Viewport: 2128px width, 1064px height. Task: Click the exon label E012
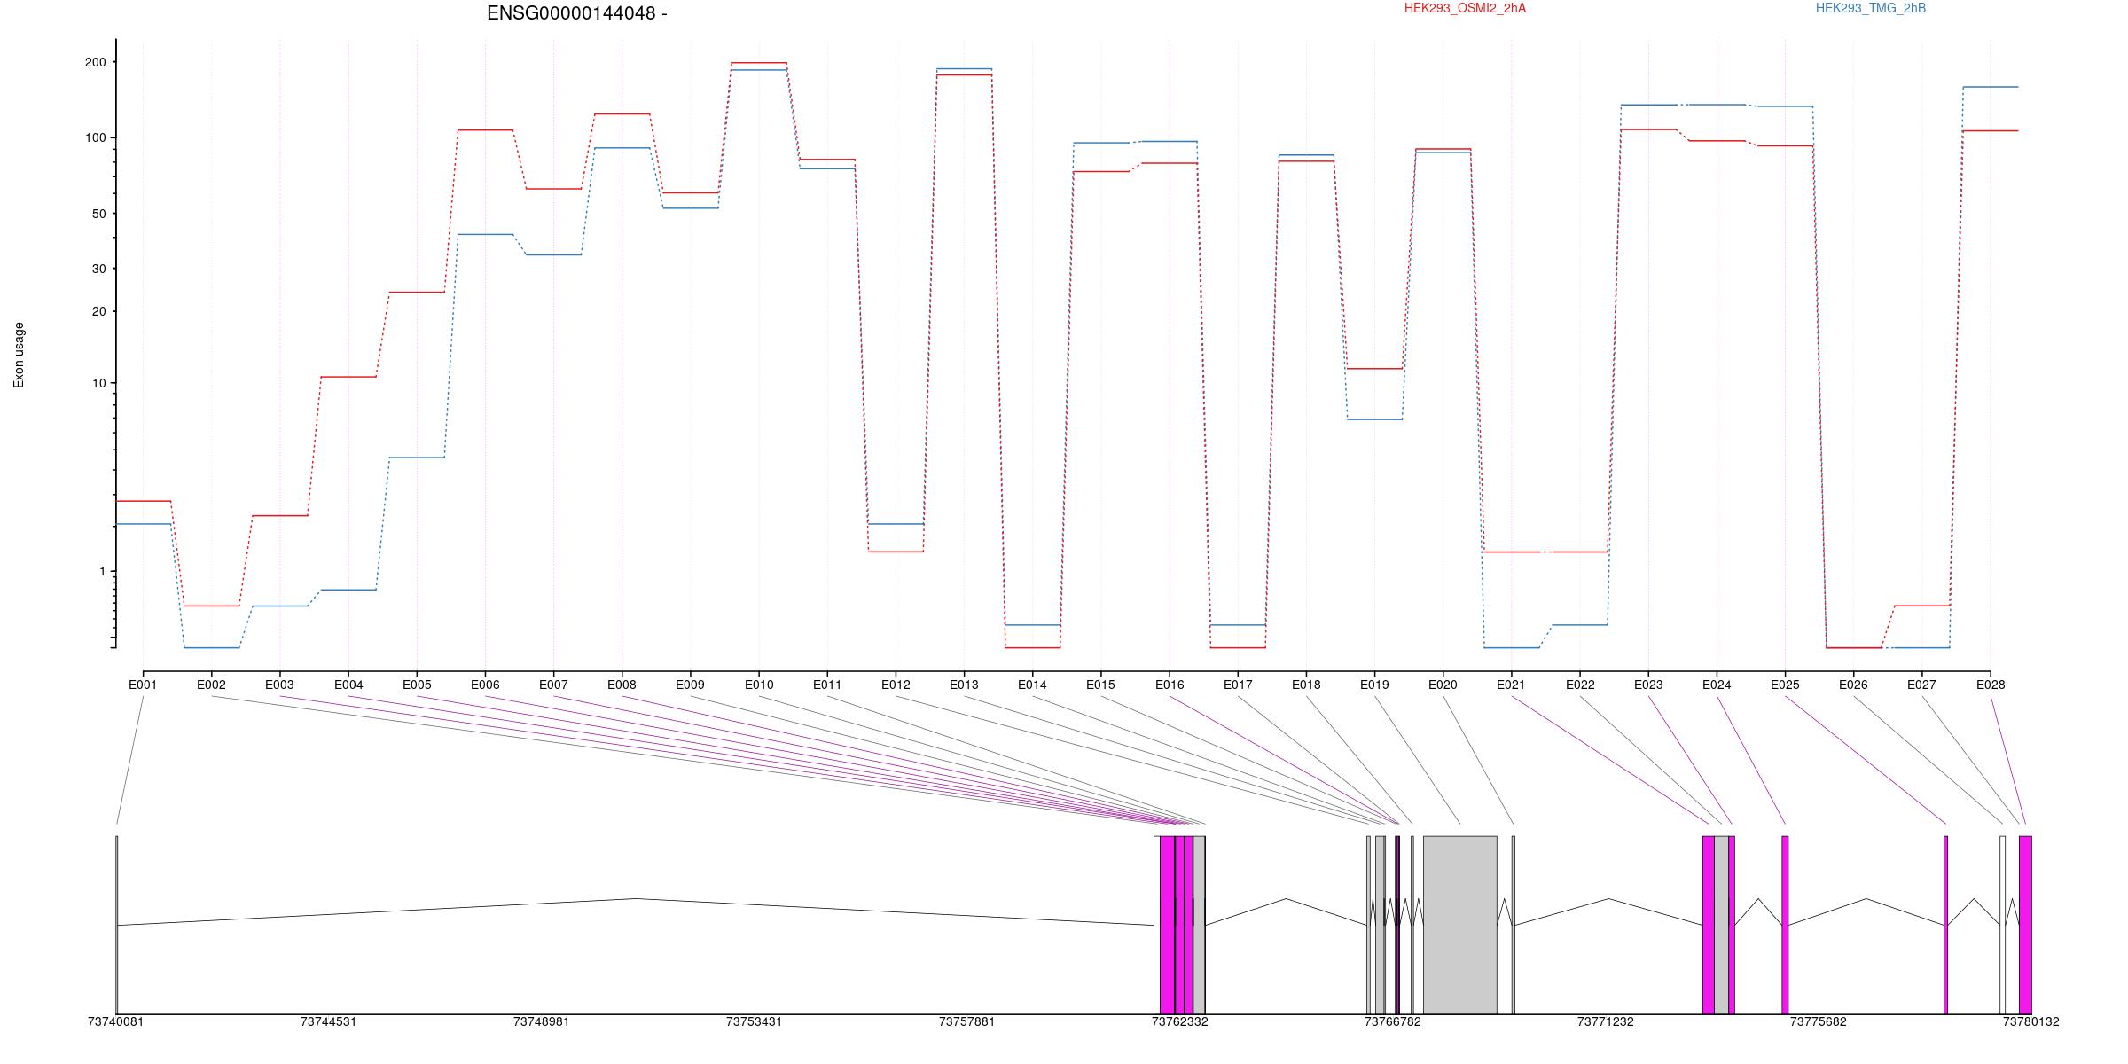click(896, 685)
